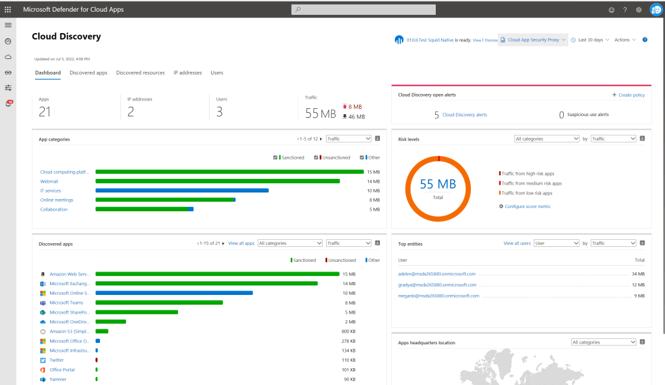Expand the Last 30 days time range
The image size is (665, 385).
tap(590, 40)
